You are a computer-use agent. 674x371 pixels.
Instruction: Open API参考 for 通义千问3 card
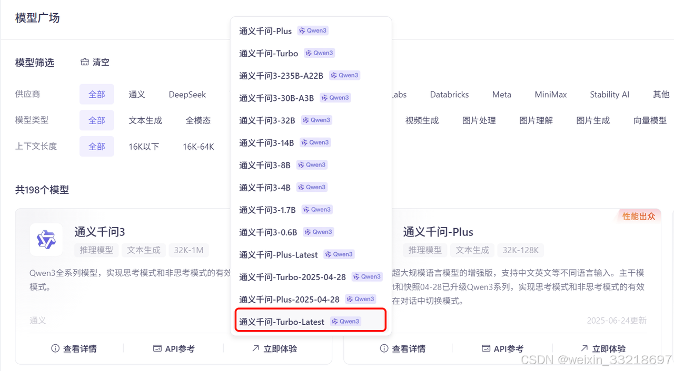coord(174,348)
